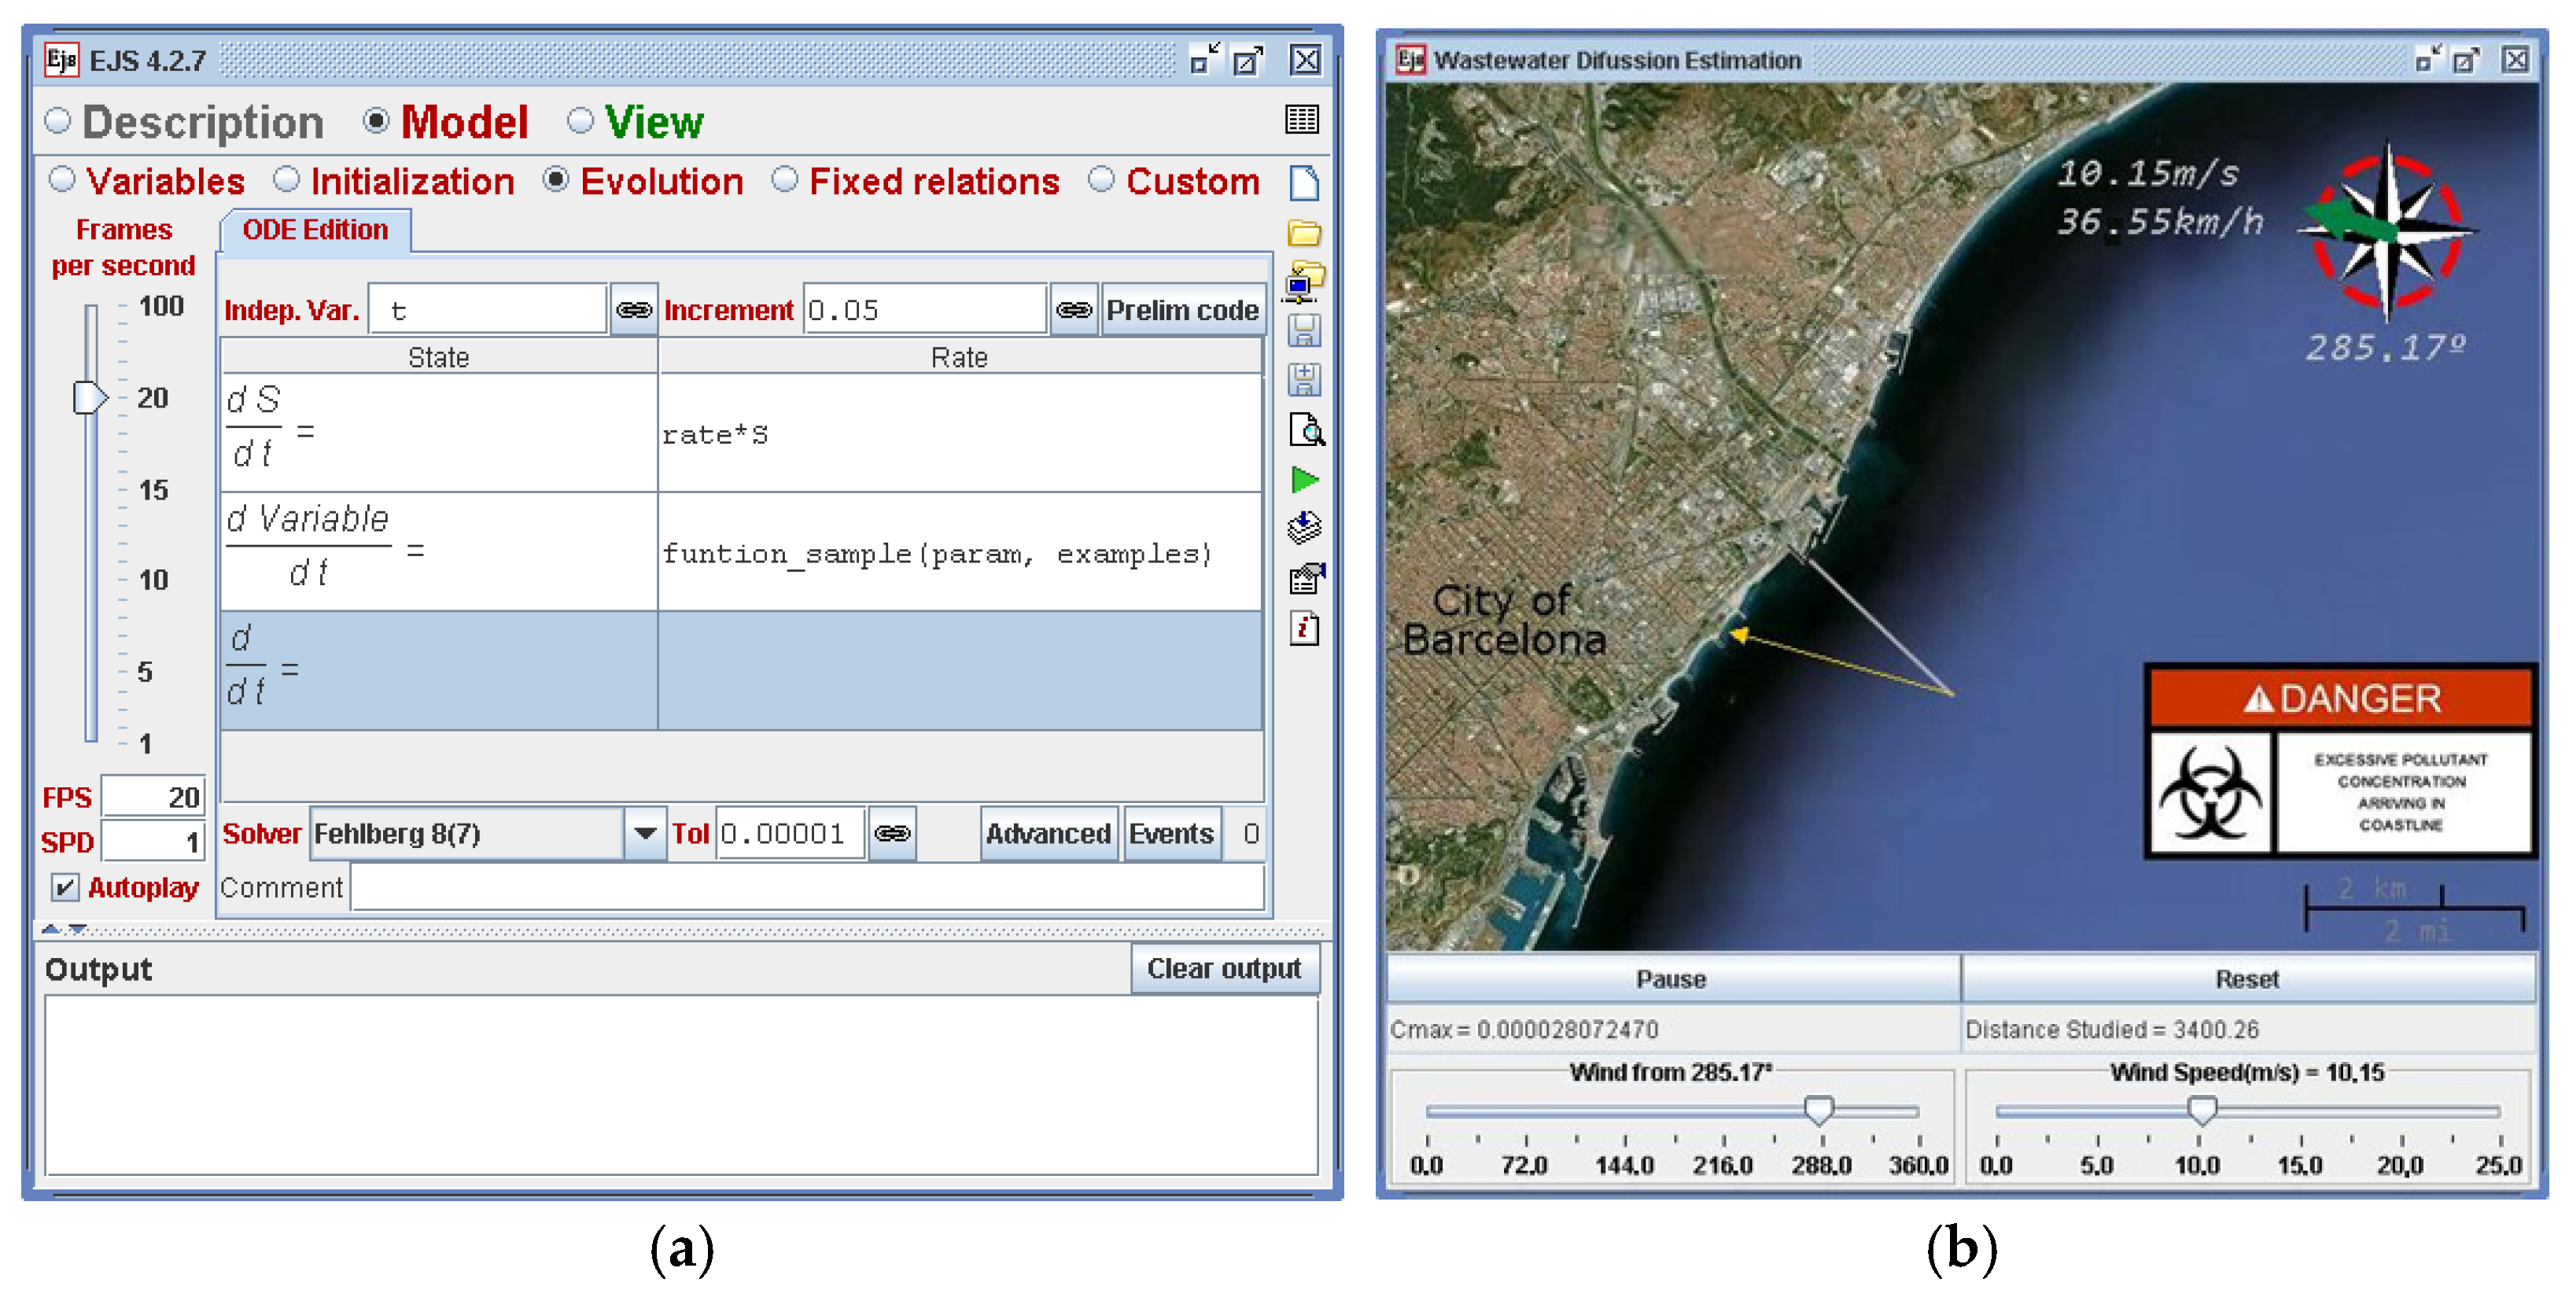Select the View radio button
This screenshot has width=2569, height=1290.
(581, 122)
